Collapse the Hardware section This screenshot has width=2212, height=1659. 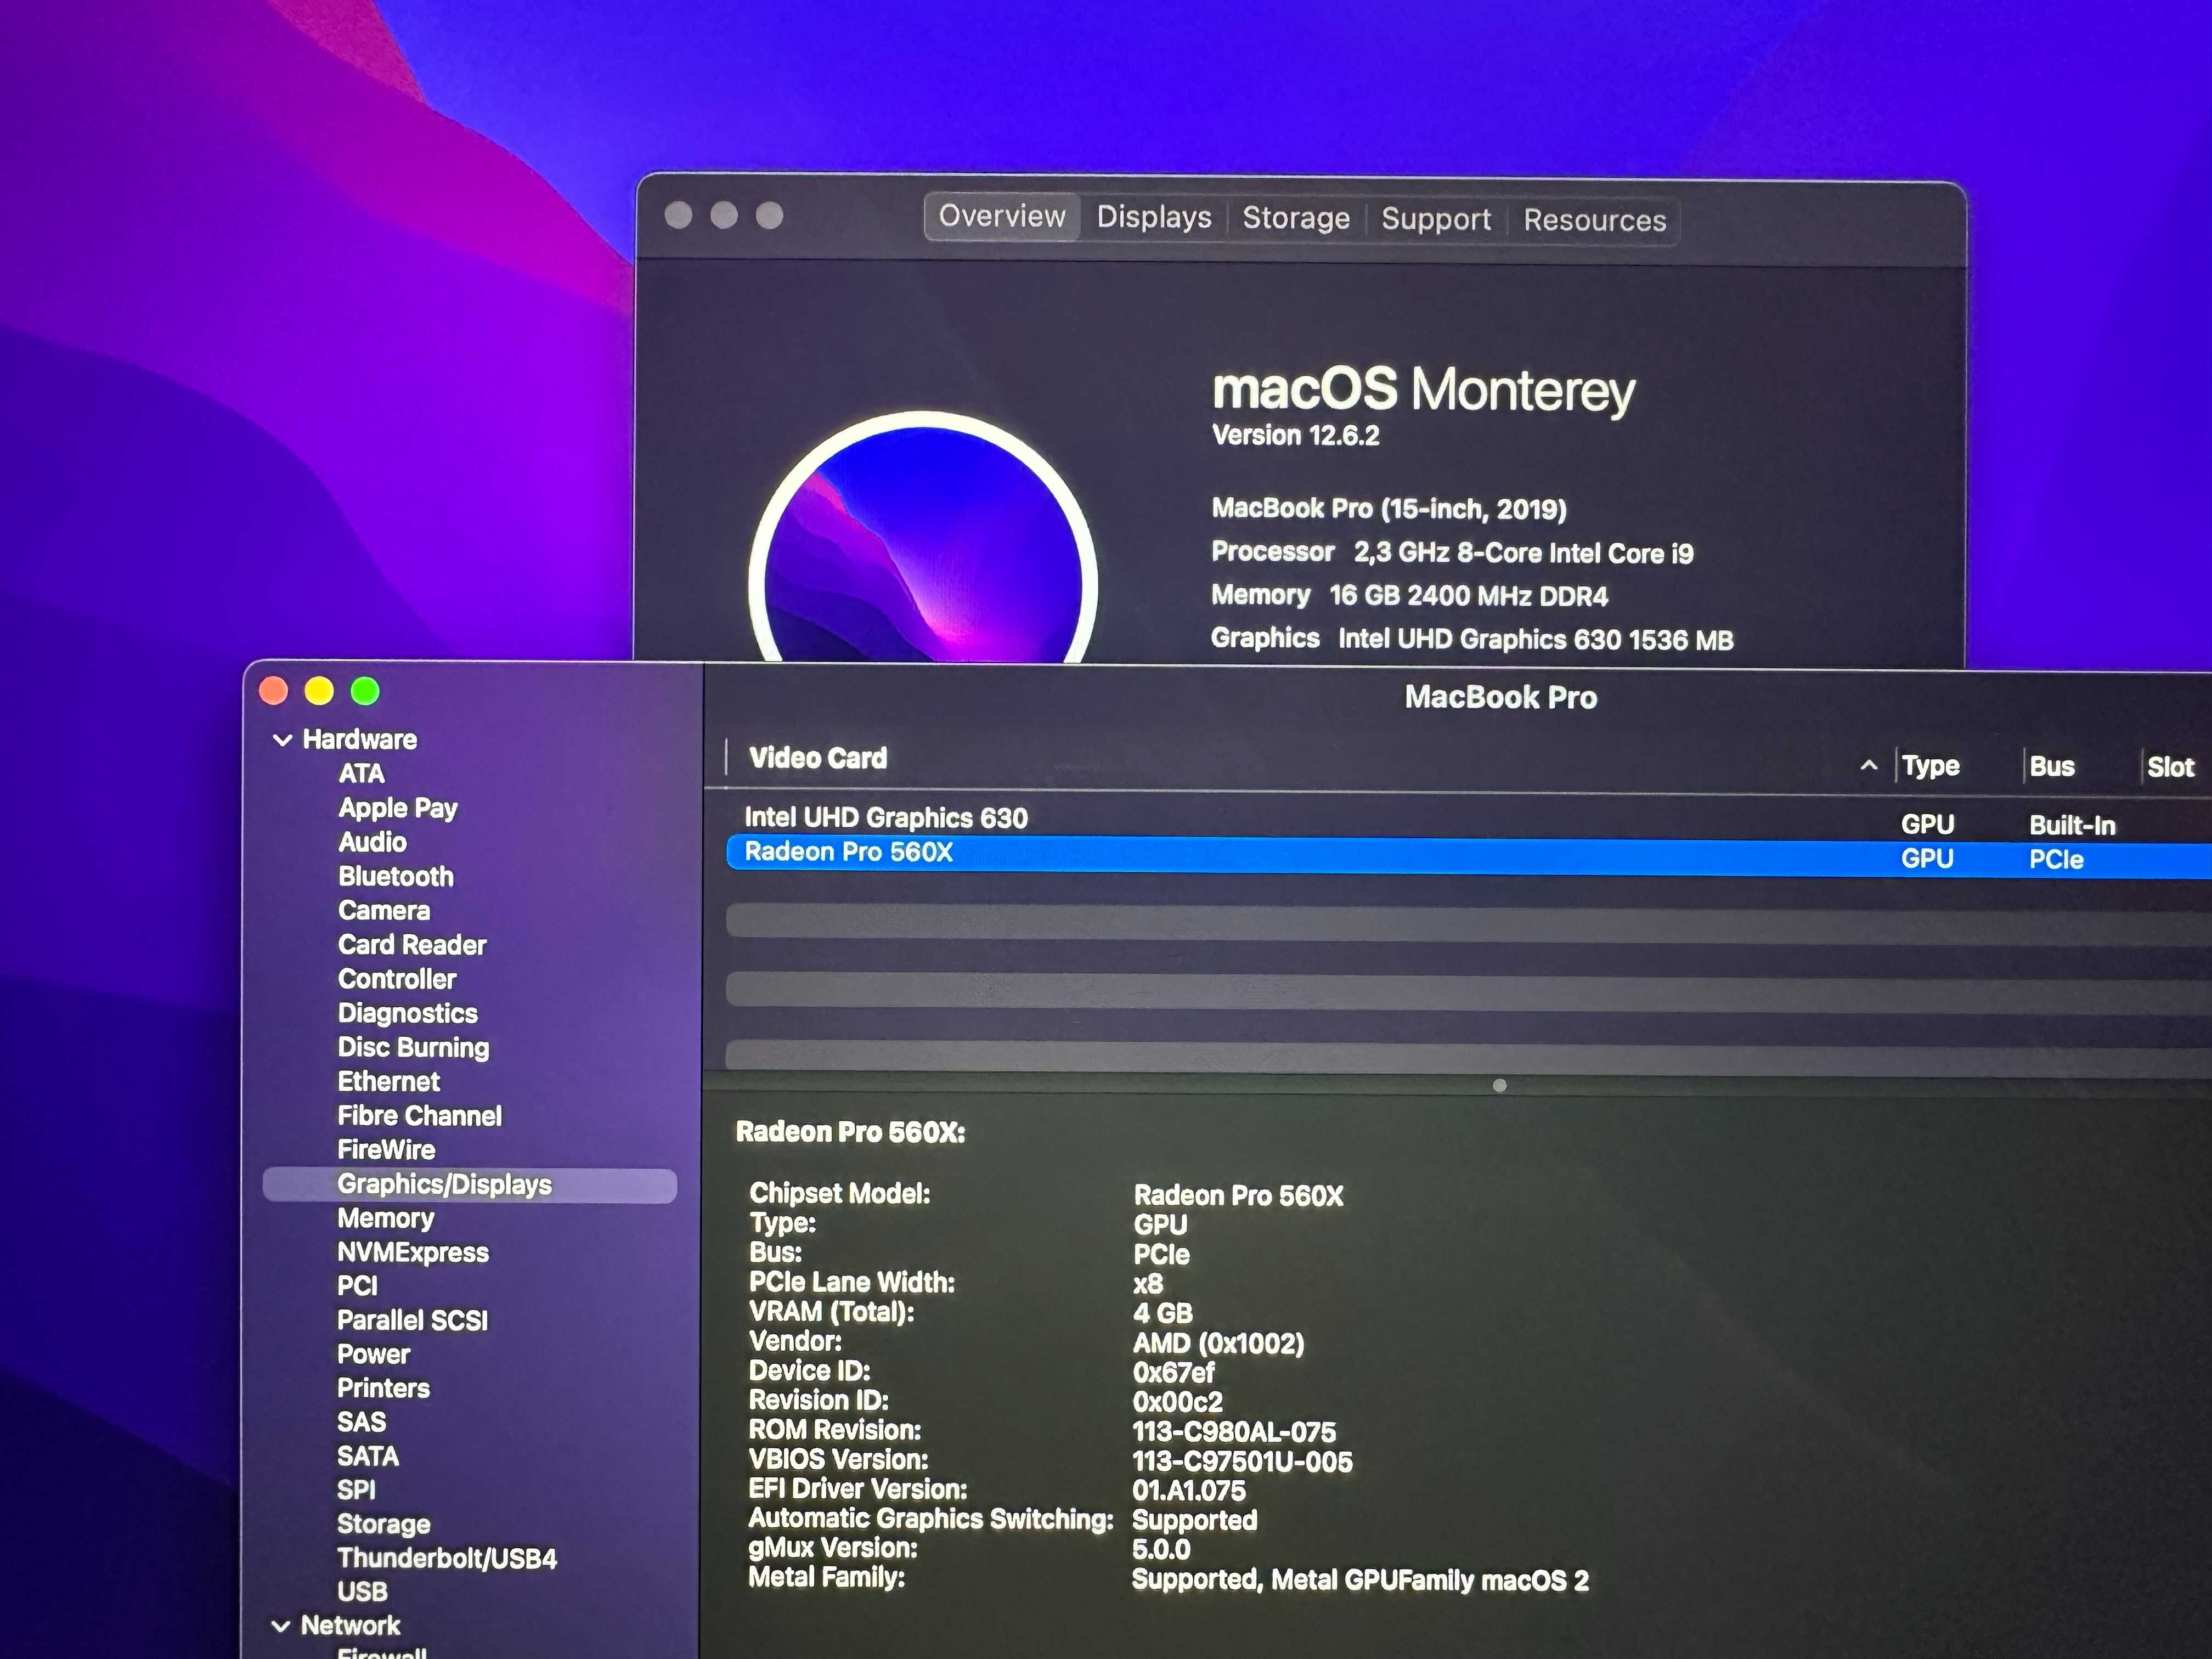(282, 740)
